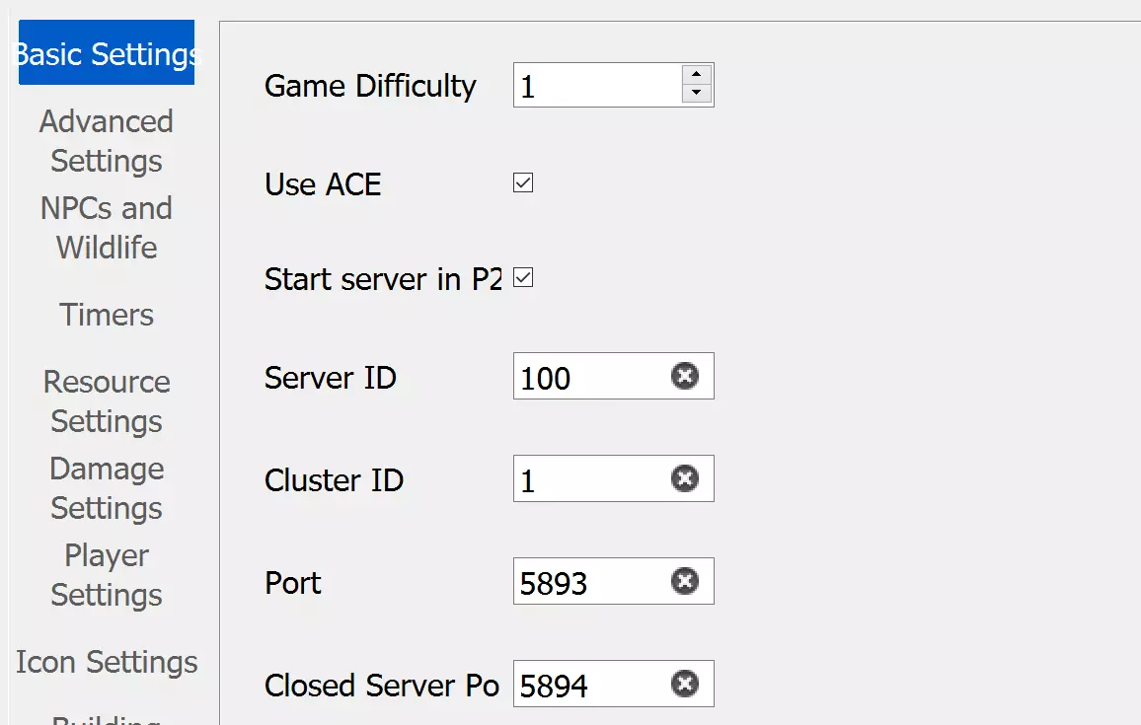Screen dimensions: 1141x725
Task: Go to NPCs and Wildlife section
Action: pyautogui.click(x=107, y=228)
